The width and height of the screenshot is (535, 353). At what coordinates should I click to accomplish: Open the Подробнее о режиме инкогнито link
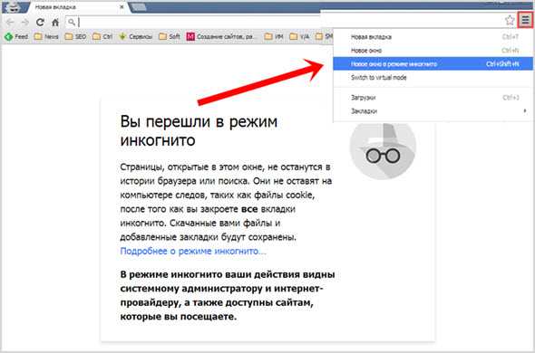point(193,252)
